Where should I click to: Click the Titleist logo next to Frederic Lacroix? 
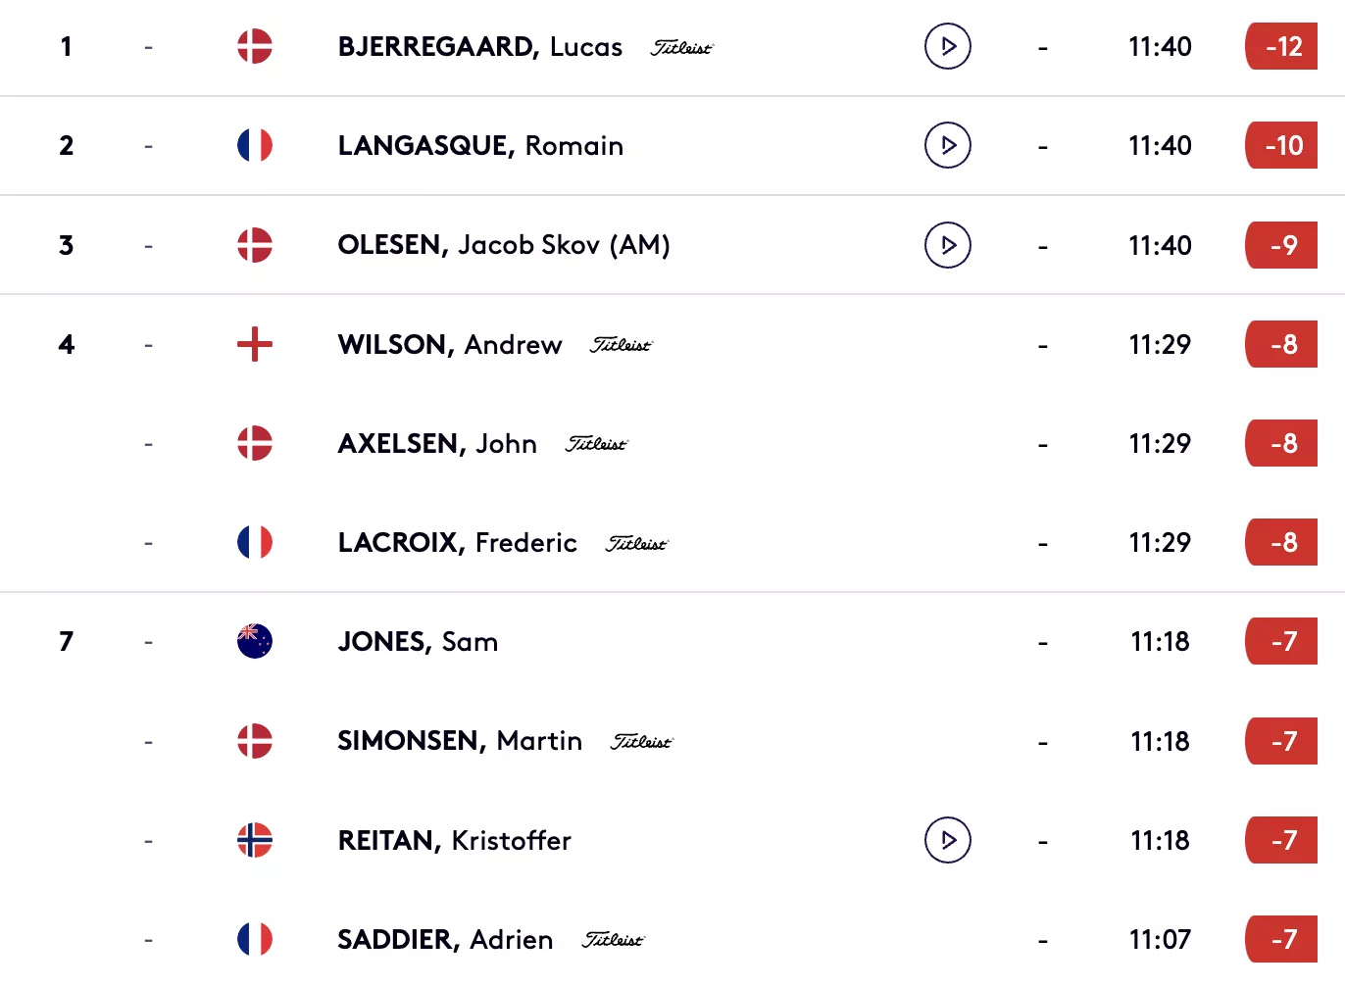click(x=636, y=543)
